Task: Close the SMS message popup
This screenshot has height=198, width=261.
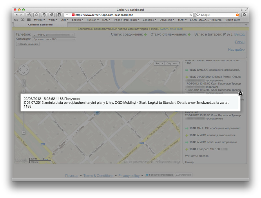Action: (240, 93)
